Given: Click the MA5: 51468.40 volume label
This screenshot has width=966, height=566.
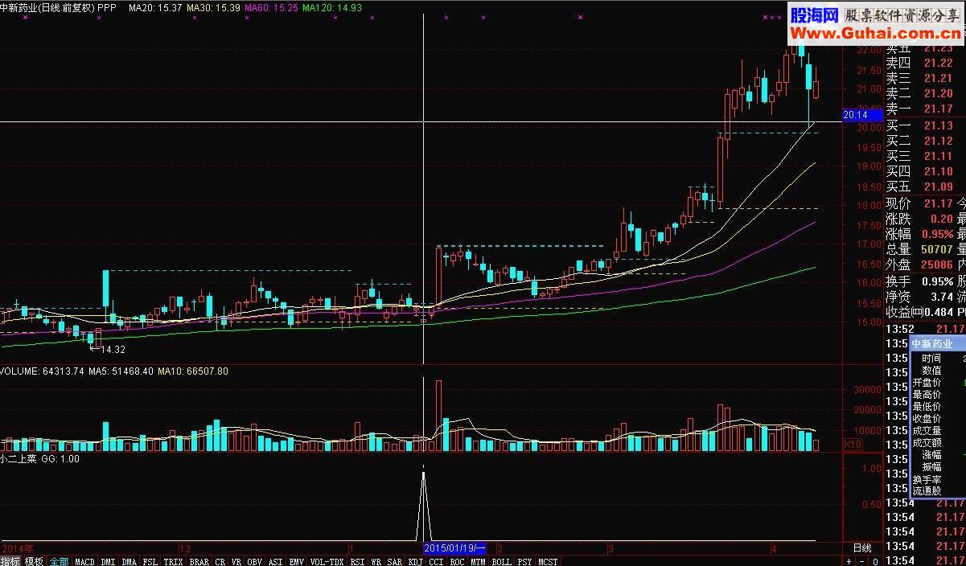Looking at the screenshot, I should 121,371.
